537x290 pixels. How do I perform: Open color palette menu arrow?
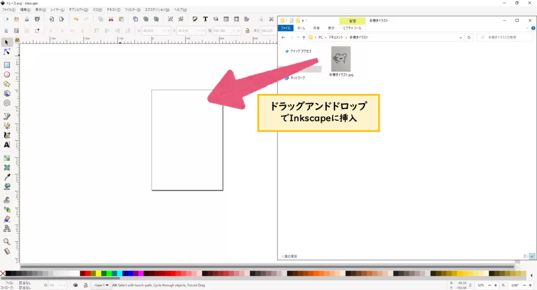(532, 275)
